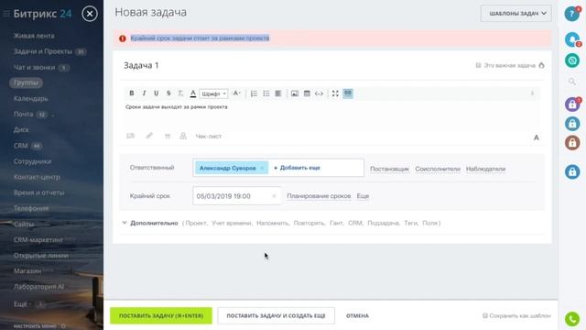Insert a bulleted list
The width and height of the screenshot is (586, 330).
pos(266,93)
